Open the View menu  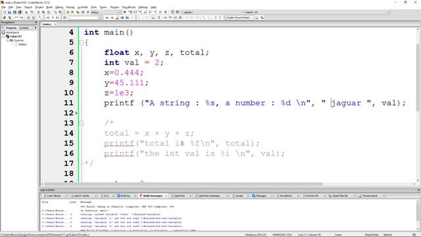[18, 7]
